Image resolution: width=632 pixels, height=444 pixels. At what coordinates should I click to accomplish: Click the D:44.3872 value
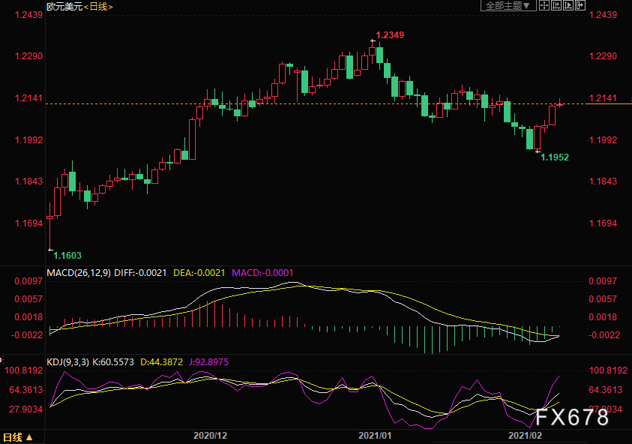click(x=162, y=362)
